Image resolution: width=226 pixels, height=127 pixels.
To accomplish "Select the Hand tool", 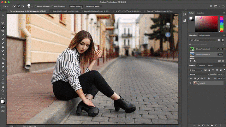I will click(x=3, y=87).
